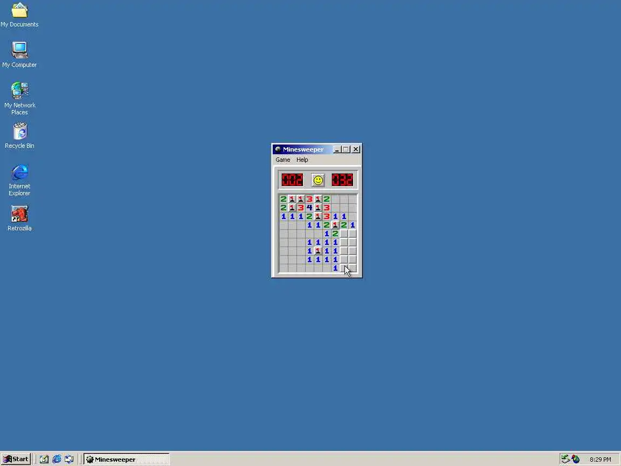Select the My Documents desktop icon
Image resolution: width=621 pixels, height=466 pixels.
pos(19,15)
